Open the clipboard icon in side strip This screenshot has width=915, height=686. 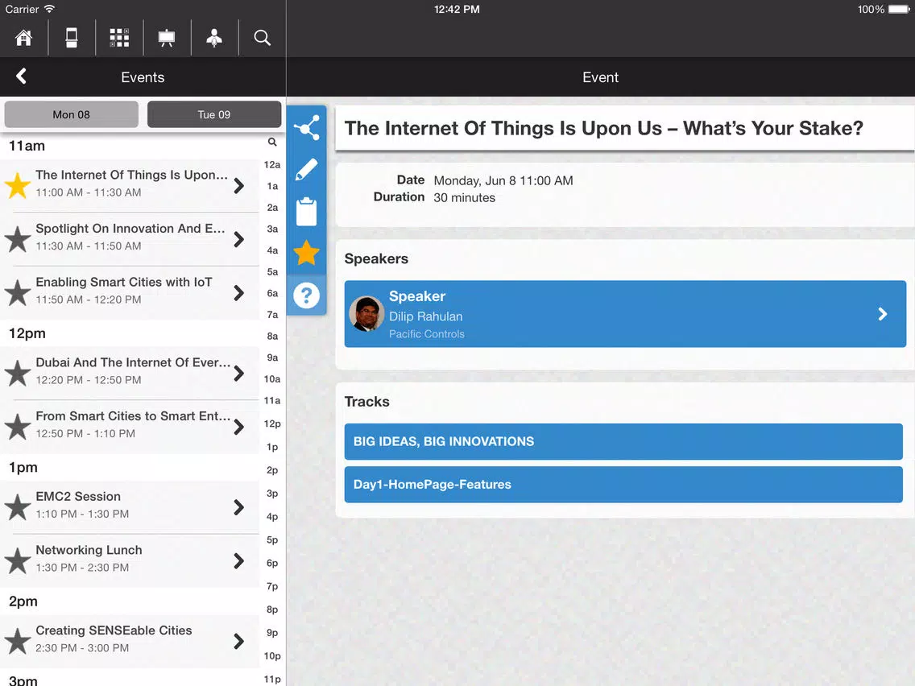306,211
